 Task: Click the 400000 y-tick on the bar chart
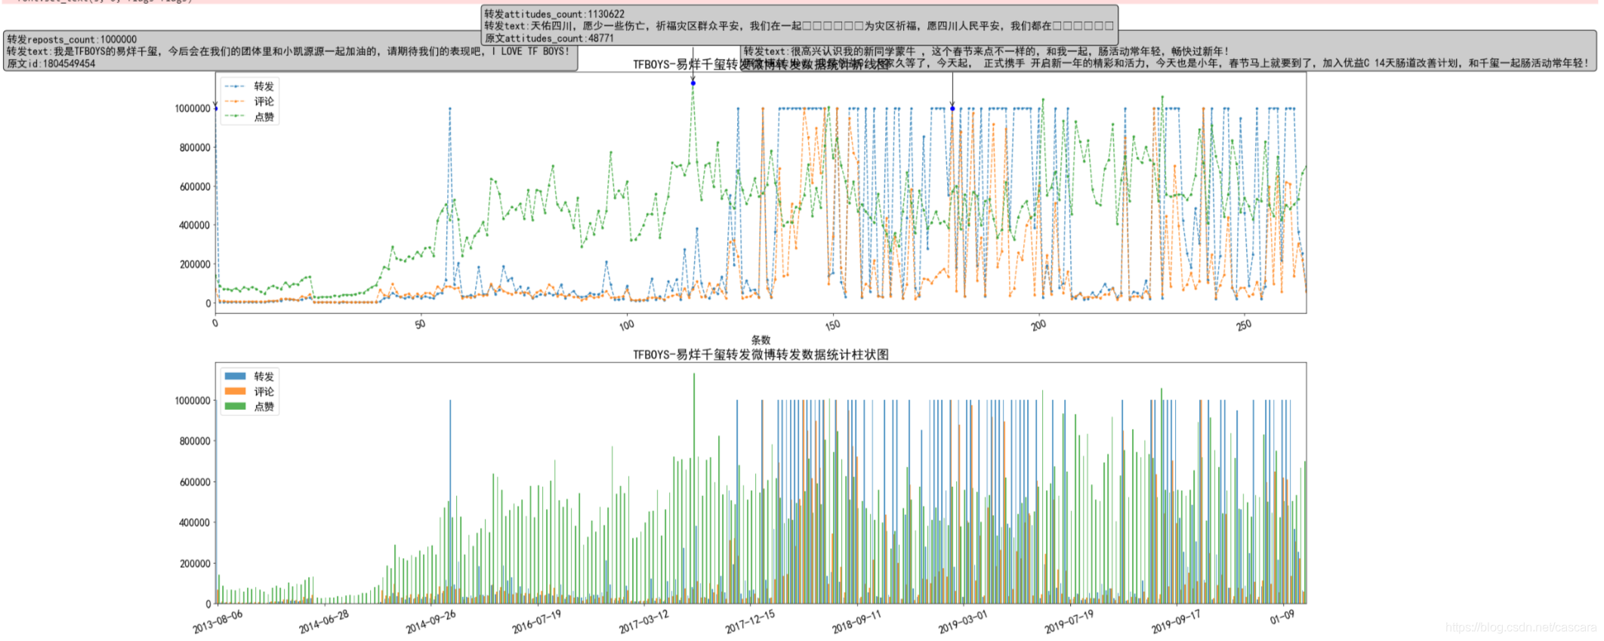(x=195, y=522)
